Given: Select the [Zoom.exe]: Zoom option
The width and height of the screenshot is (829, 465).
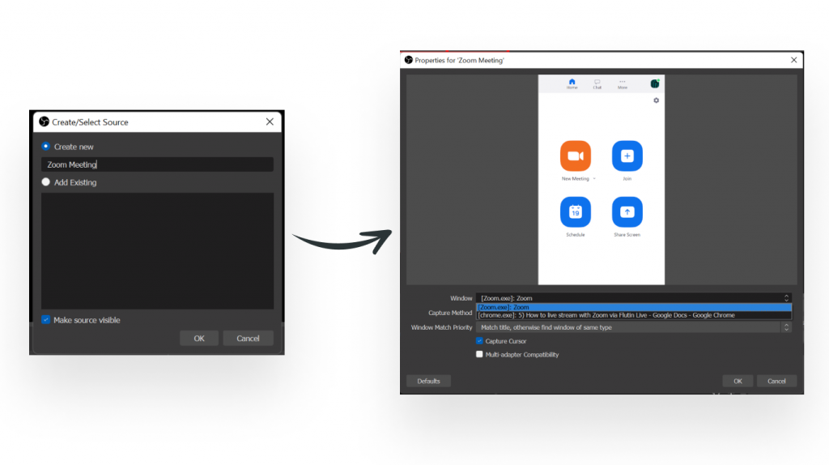Looking at the screenshot, I should click(x=634, y=307).
